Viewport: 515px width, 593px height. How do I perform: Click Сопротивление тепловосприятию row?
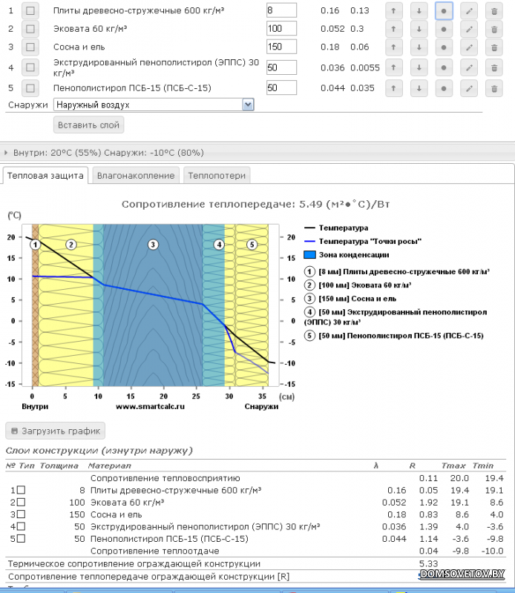pyautogui.click(x=255, y=478)
